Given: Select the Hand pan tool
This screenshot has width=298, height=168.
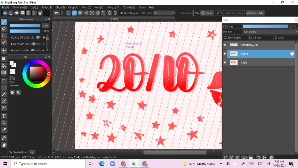Looking at the screenshot, I should click(x=4, y=145).
